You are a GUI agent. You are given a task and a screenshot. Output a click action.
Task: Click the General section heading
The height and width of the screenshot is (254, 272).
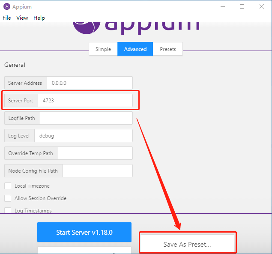tap(15, 65)
